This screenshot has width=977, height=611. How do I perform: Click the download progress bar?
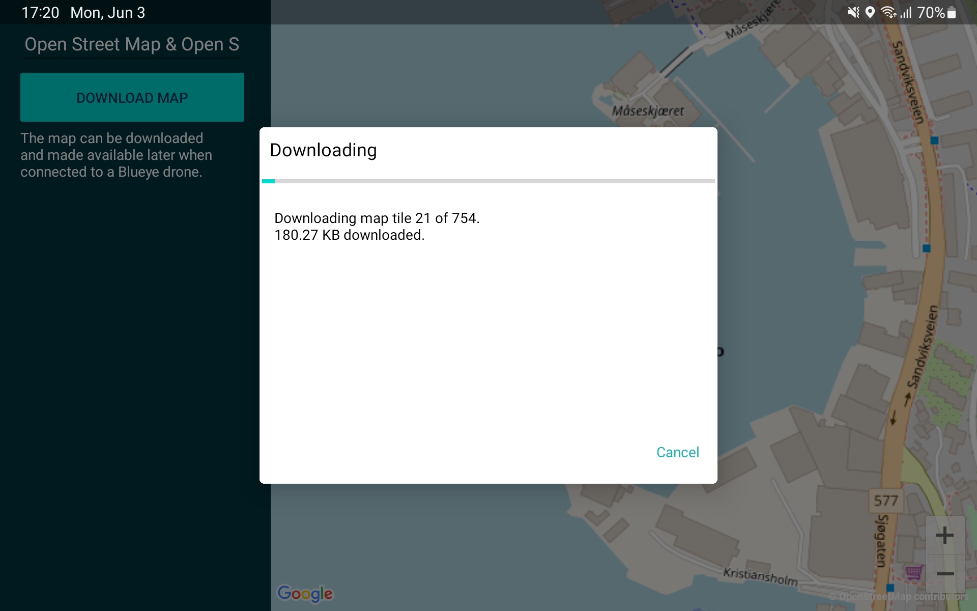pyautogui.click(x=489, y=181)
